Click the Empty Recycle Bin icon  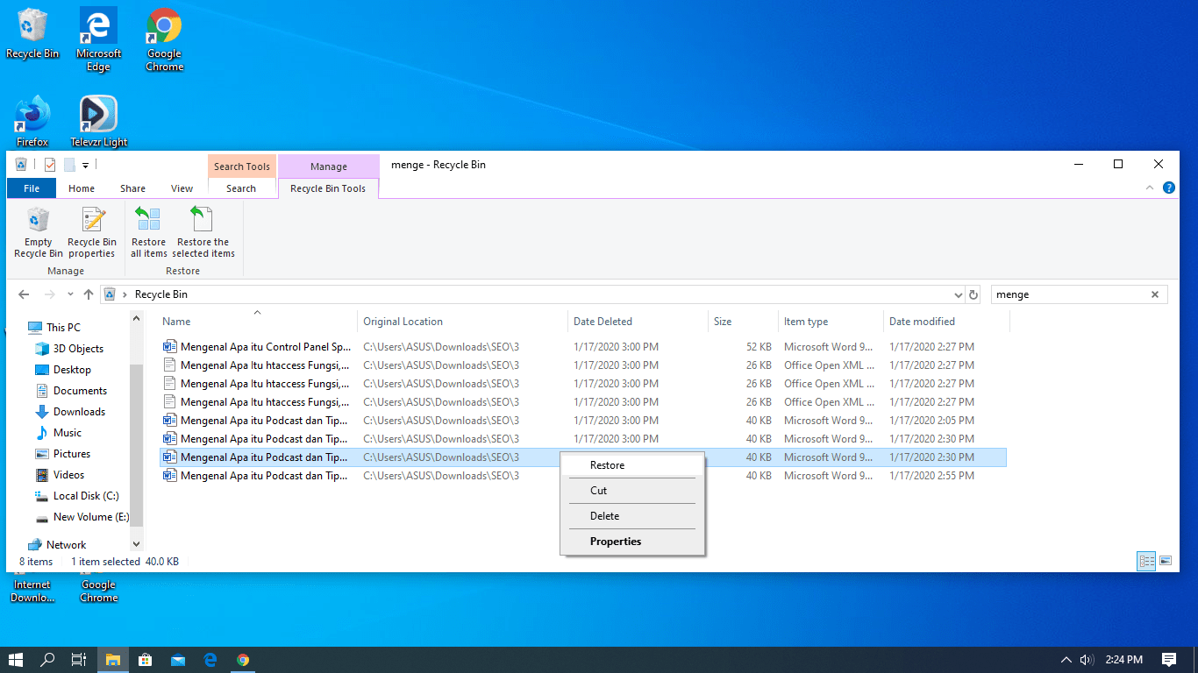(x=38, y=232)
